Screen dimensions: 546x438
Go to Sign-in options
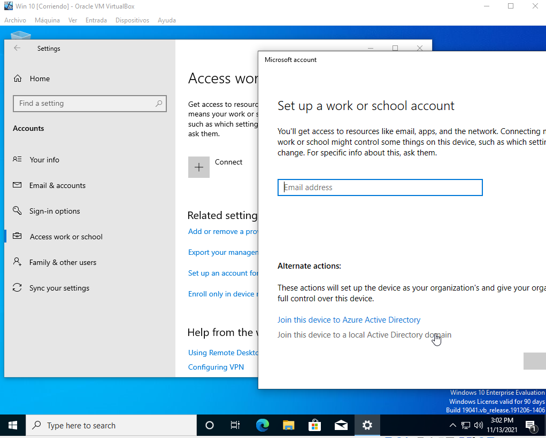click(55, 211)
